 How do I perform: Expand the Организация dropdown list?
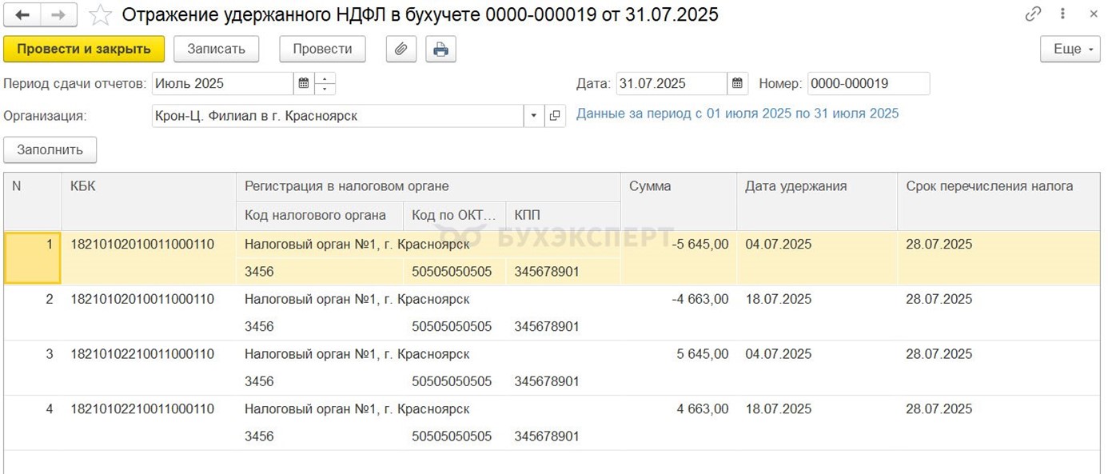(534, 116)
